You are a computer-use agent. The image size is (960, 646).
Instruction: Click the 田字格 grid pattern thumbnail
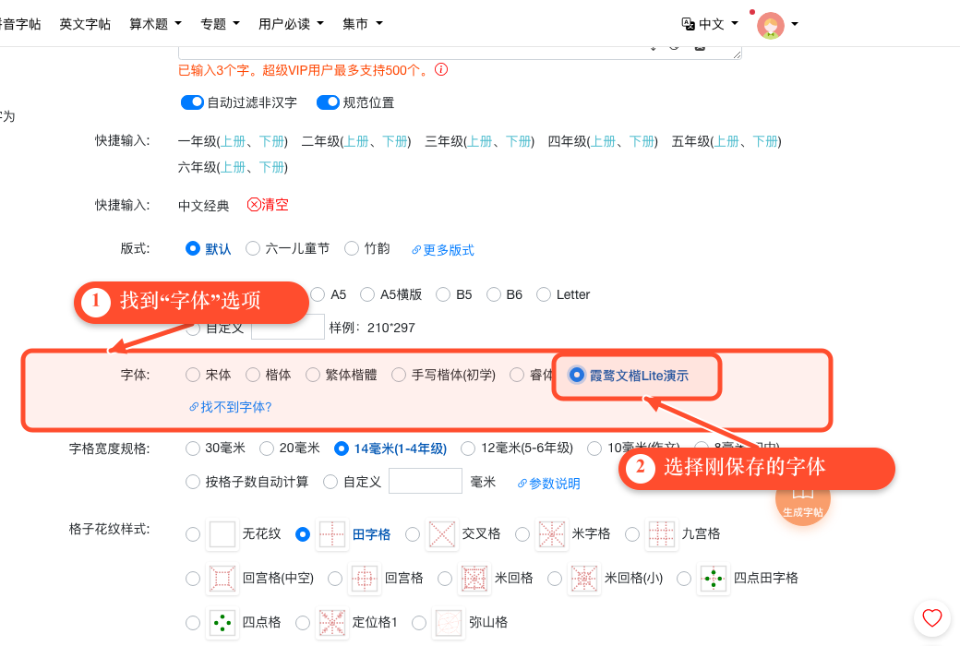[x=331, y=534]
